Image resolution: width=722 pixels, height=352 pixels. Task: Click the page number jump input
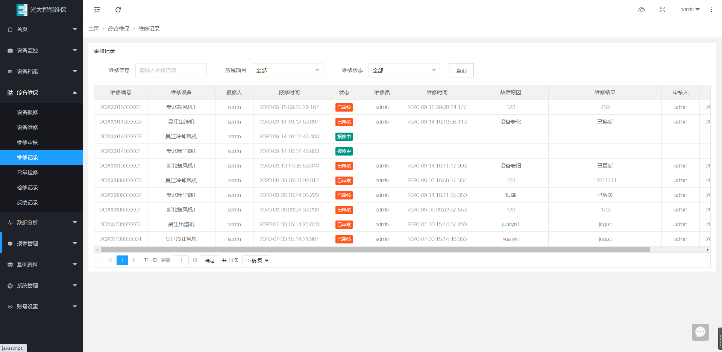pyautogui.click(x=181, y=260)
